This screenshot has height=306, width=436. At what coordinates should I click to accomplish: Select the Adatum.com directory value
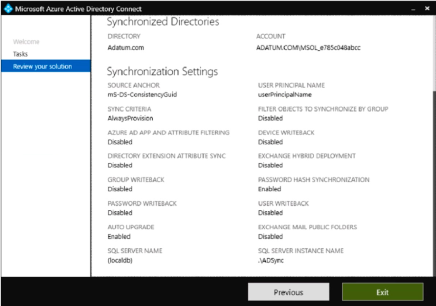(x=126, y=48)
